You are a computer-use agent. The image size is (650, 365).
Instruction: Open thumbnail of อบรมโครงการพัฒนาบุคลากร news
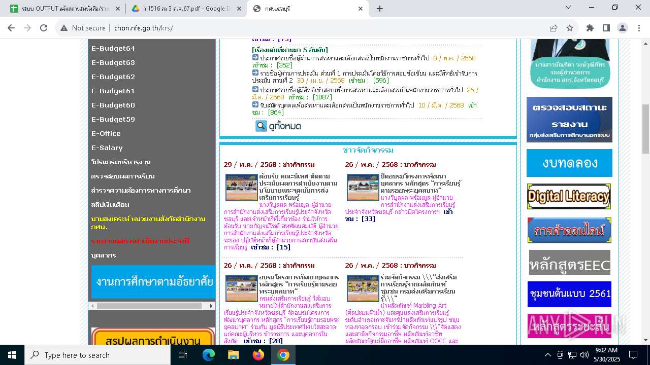click(x=241, y=288)
